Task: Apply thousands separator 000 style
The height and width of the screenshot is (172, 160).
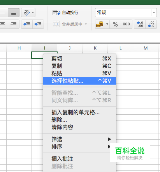Action: coord(127,24)
